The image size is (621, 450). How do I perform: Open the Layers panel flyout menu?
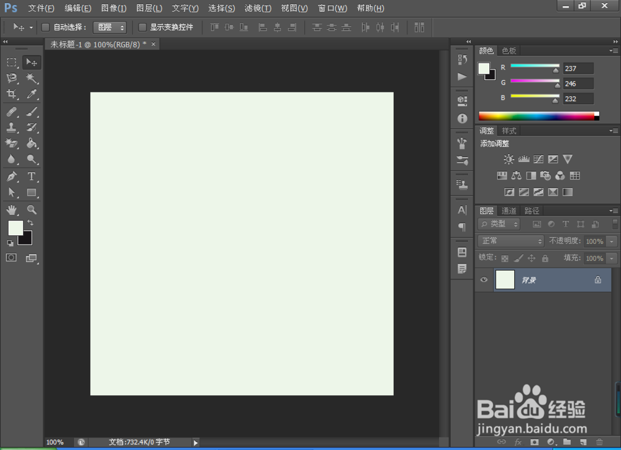(x=614, y=210)
